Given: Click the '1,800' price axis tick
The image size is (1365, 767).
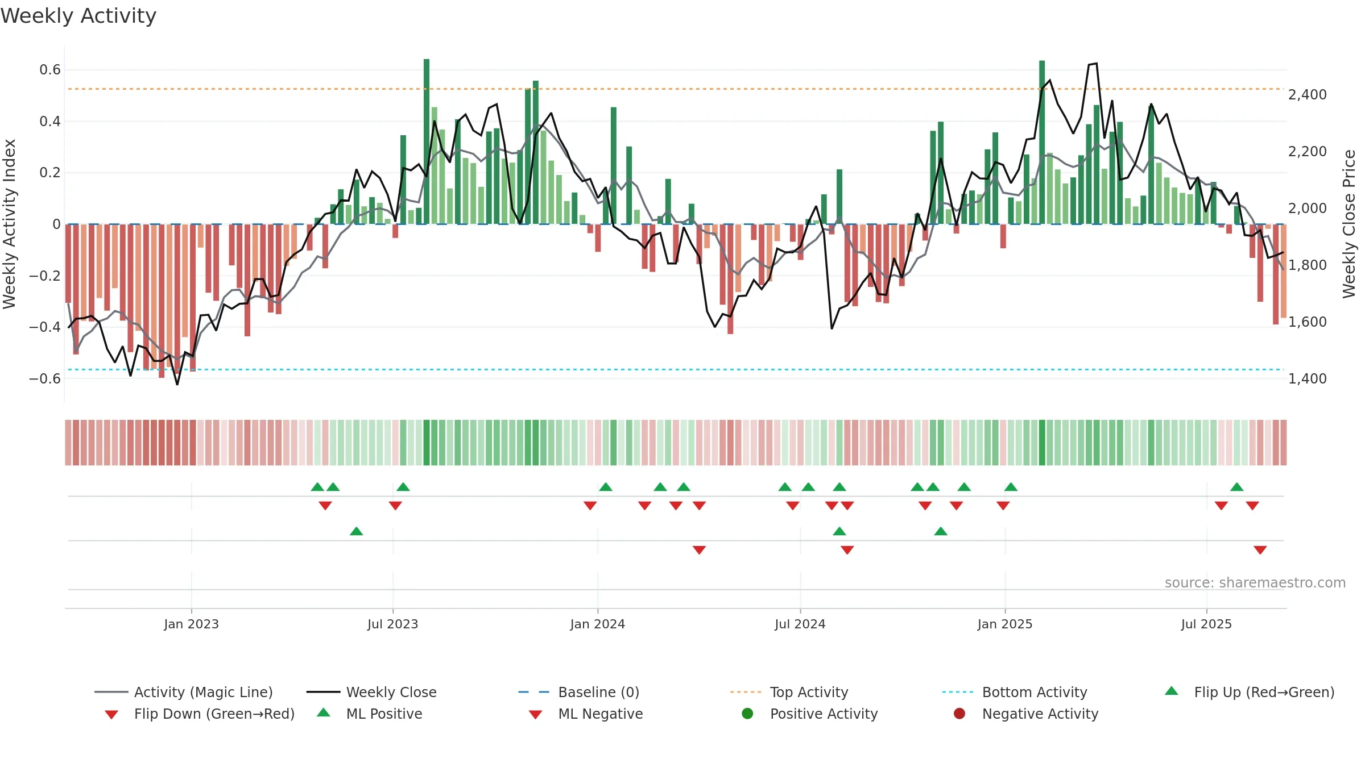Looking at the screenshot, I should [x=1308, y=265].
